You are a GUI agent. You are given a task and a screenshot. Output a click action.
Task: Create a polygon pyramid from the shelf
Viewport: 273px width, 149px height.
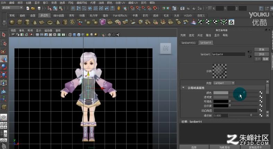click(58, 22)
